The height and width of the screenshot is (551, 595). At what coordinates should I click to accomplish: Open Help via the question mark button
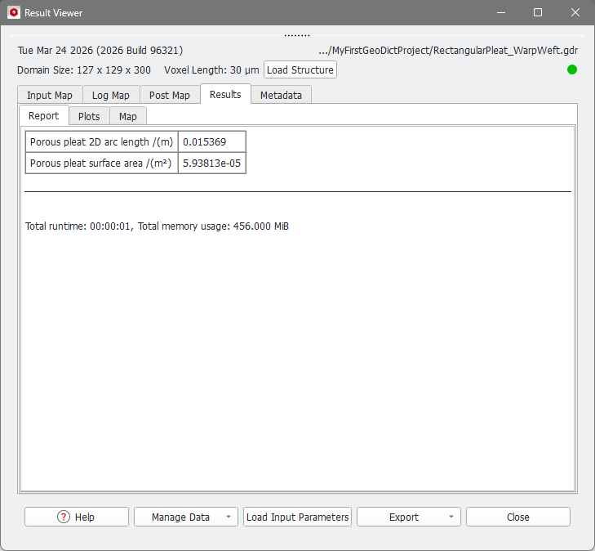77,517
